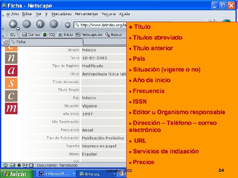The image size is (238, 178).
Task: Click the latindex.org URL address field
Action: pyautogui.click(x=100, y=25)
